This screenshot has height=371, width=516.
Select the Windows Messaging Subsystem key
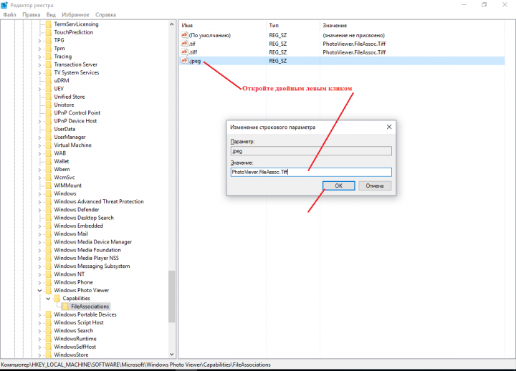[92, 266]
